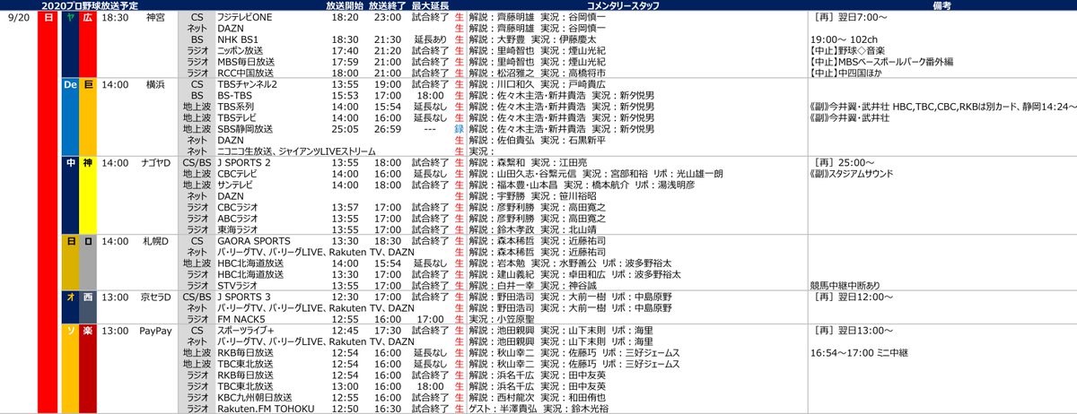1077x414 pixels.
Task: Select the 'オ' team cell
Action: (x=71, y=308)
